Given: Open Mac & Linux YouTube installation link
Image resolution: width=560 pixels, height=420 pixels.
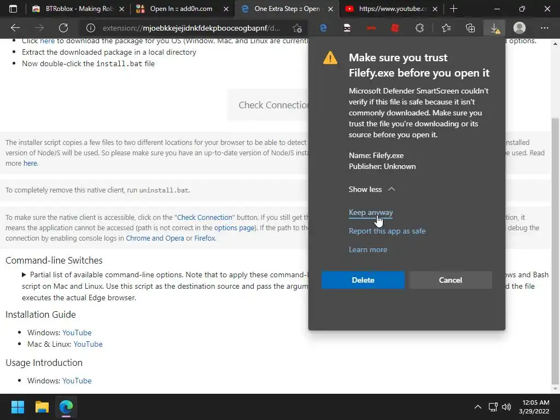Looking at the screenshot, I should 88,344.
